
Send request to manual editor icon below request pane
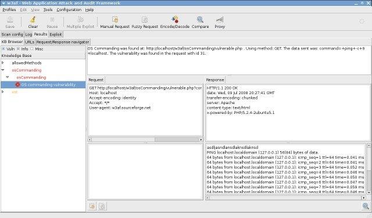point(92,206)
